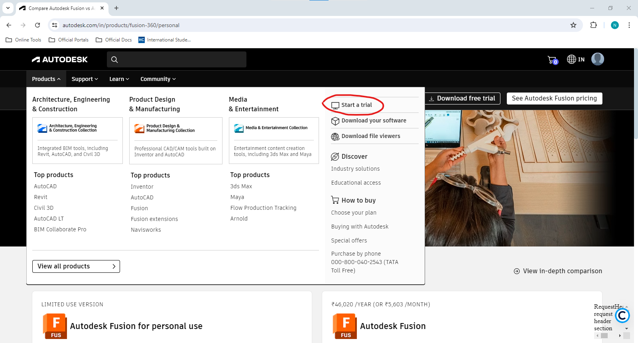Open the shopping cart icon
638x343 pixels.
click(553, 60)
